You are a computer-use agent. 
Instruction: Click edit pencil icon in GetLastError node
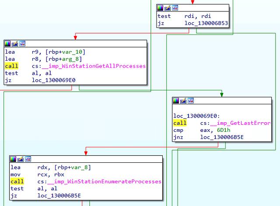click(183, 101)
